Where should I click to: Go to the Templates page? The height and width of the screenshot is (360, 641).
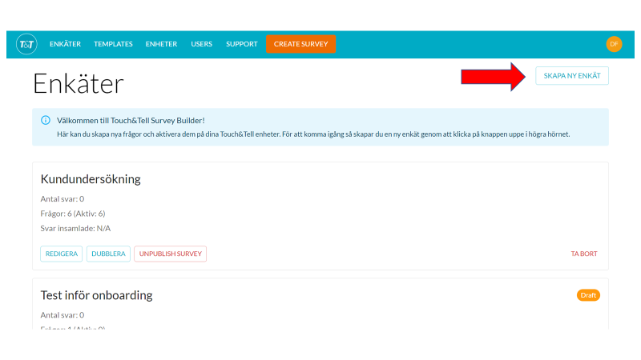click(113, 44)
